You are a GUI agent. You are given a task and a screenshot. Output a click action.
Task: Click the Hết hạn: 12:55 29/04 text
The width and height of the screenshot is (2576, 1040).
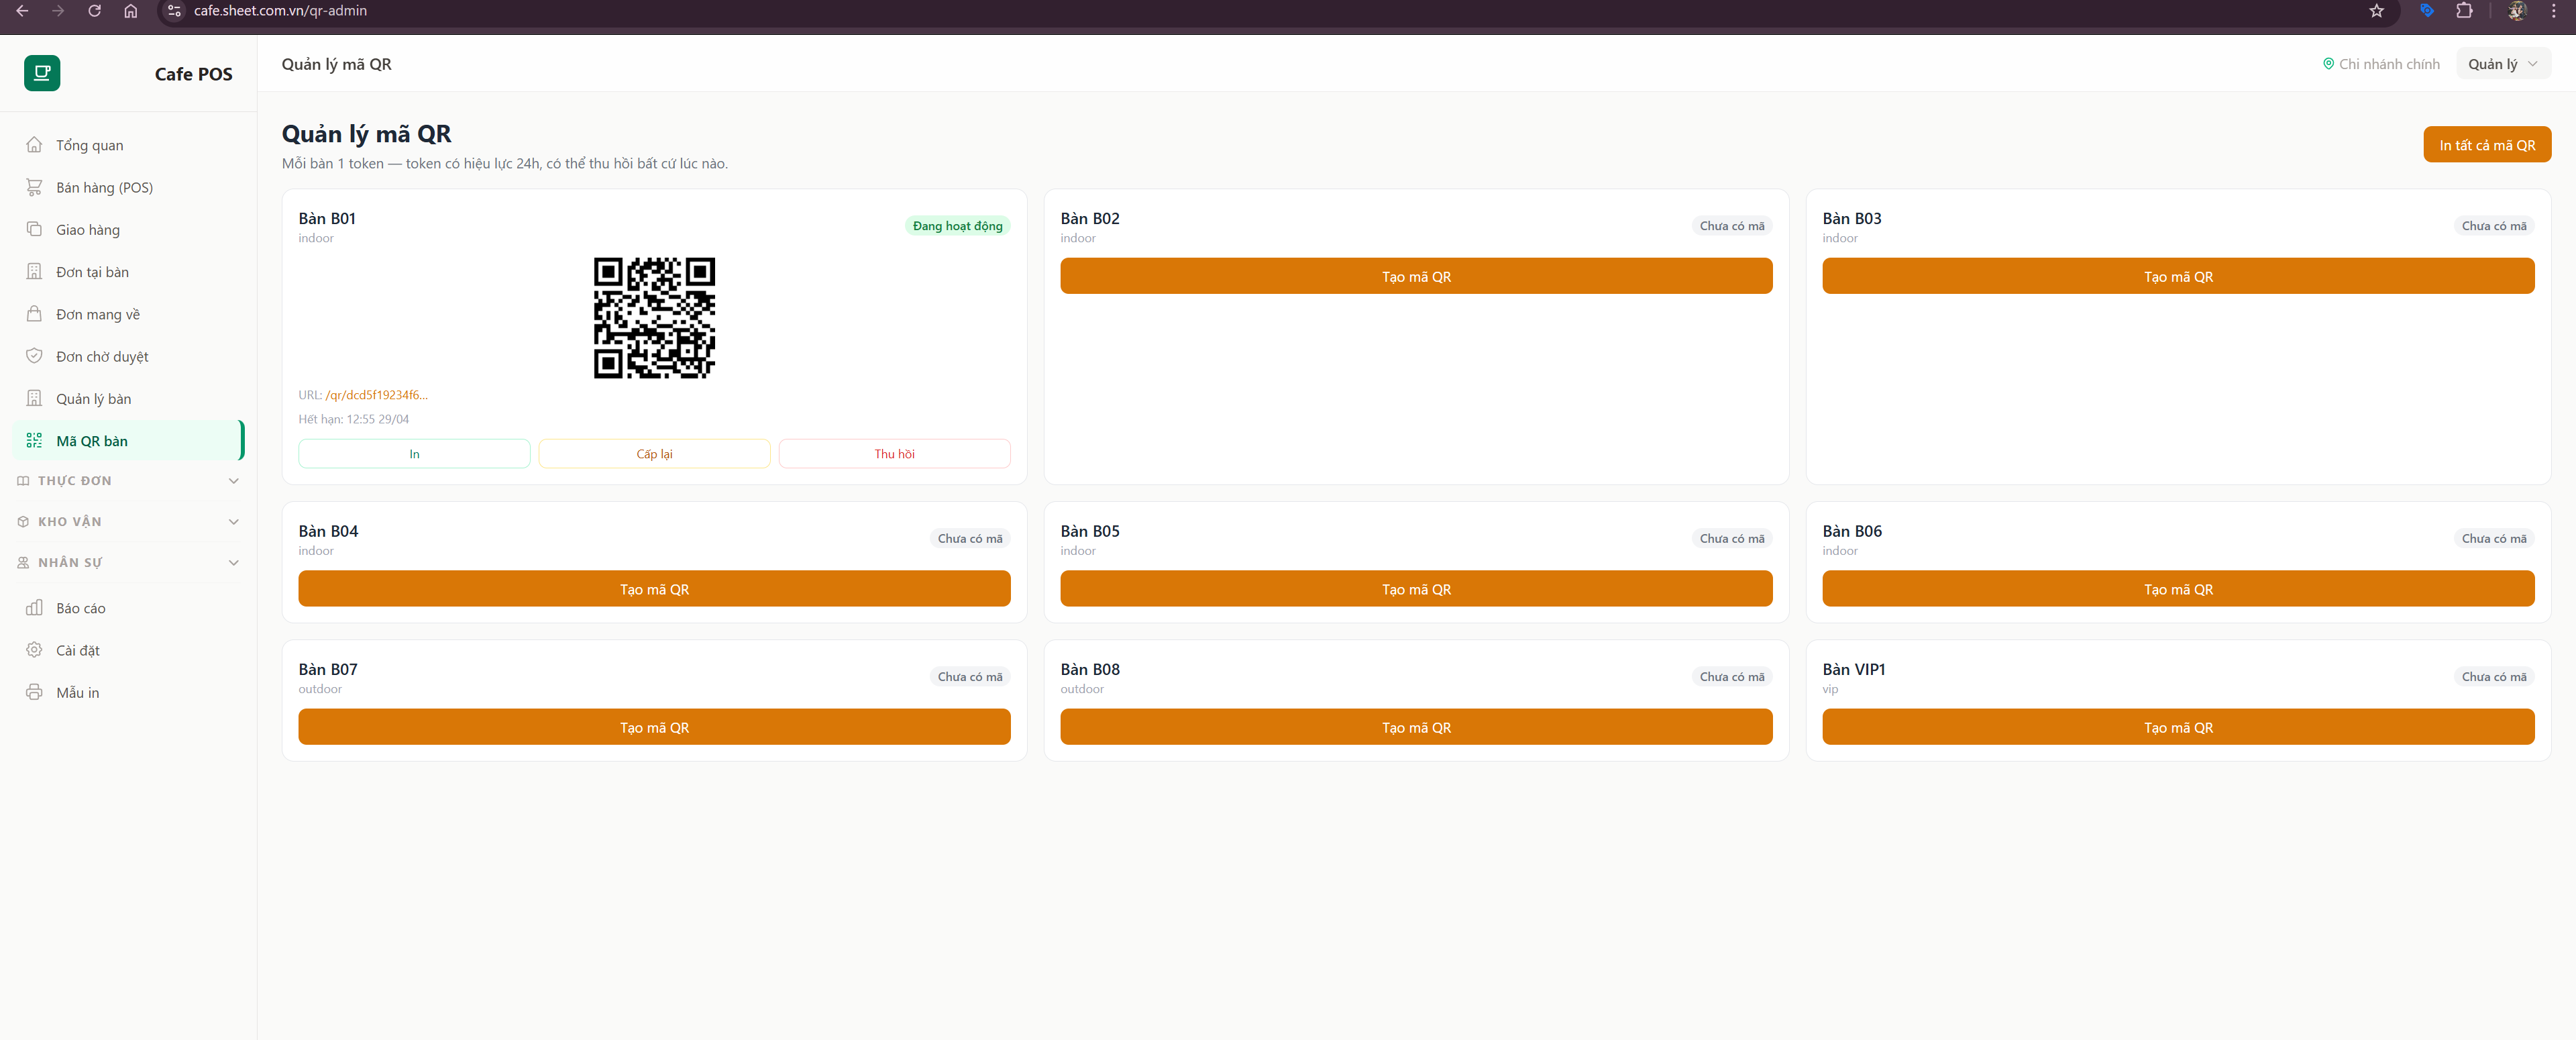353,419
